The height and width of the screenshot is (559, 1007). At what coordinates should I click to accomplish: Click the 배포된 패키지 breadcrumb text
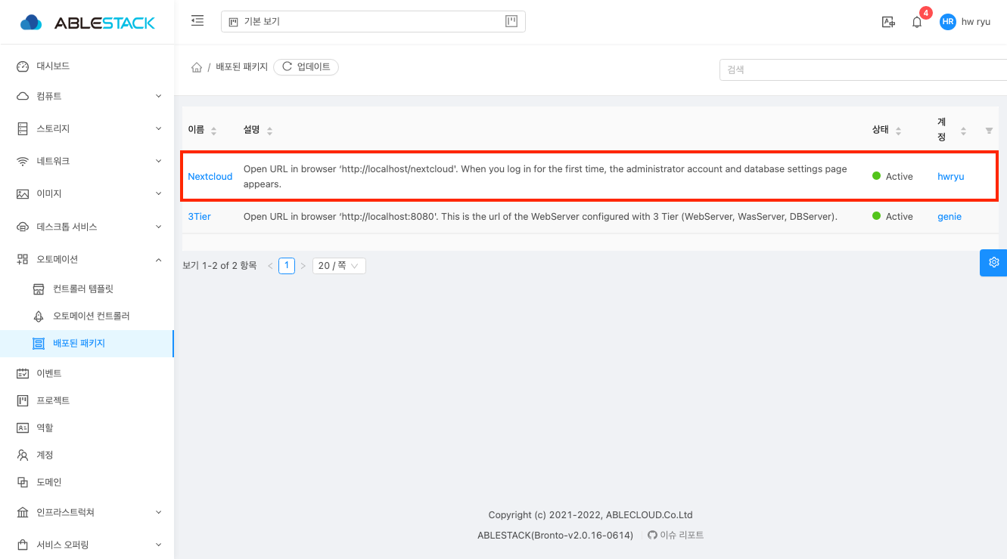242,67
